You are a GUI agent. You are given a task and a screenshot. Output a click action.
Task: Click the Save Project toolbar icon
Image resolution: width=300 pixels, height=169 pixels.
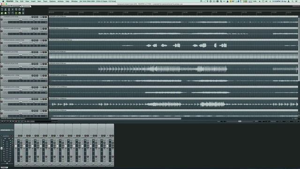(x=9, y=9)
